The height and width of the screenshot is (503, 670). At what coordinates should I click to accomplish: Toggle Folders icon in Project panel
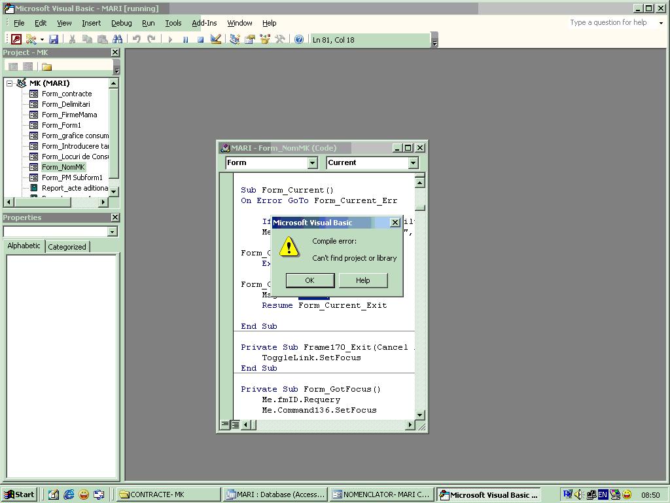(46, 66)
